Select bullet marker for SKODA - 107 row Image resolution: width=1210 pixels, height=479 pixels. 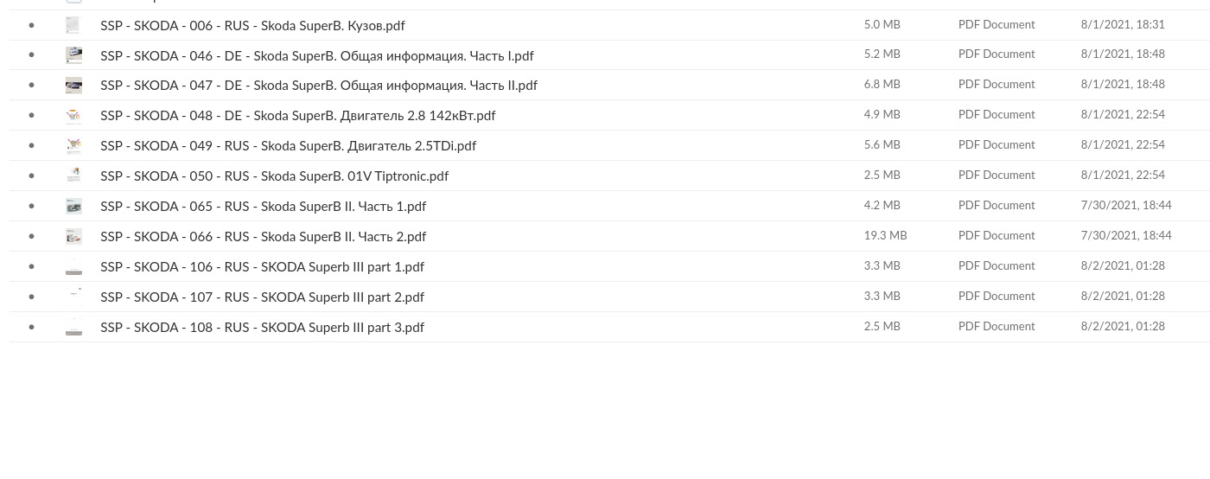32,297
